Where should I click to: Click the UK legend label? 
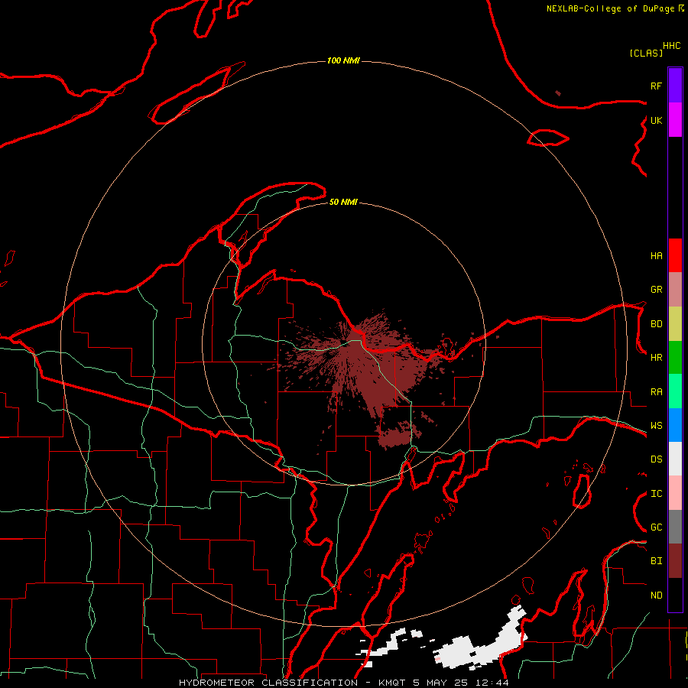coord(656,120)
